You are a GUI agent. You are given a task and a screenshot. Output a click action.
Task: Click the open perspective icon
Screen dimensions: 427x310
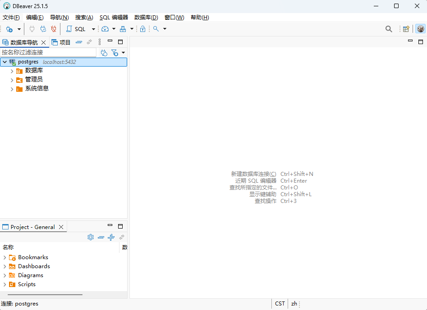click(x=406, y=29)
